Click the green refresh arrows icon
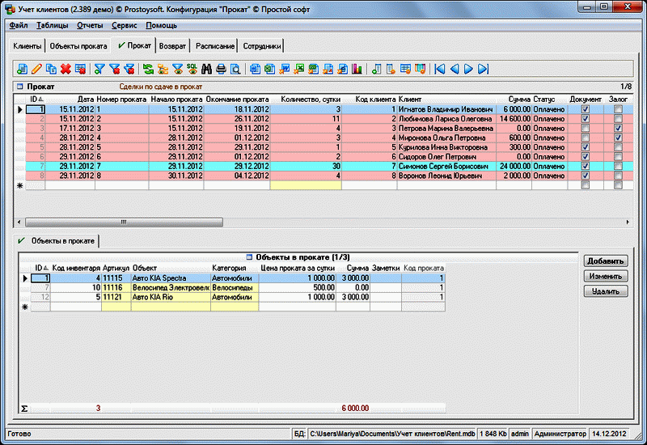Viewport: 647px width, 445px height. (x=148, y=69)
